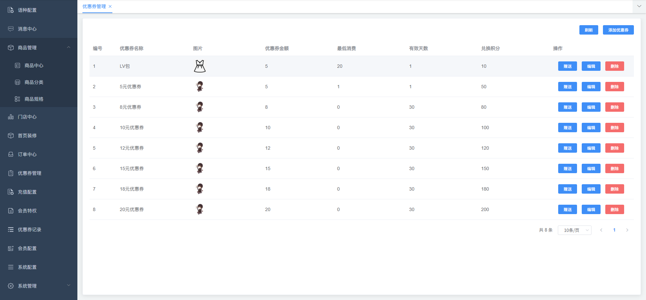Open the 10条/页 page size dropdown
Screen dimensions: 646x300
[574, 230]
